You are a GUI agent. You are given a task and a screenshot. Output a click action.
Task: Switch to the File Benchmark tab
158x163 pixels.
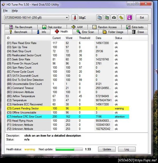tap(21, 27)
